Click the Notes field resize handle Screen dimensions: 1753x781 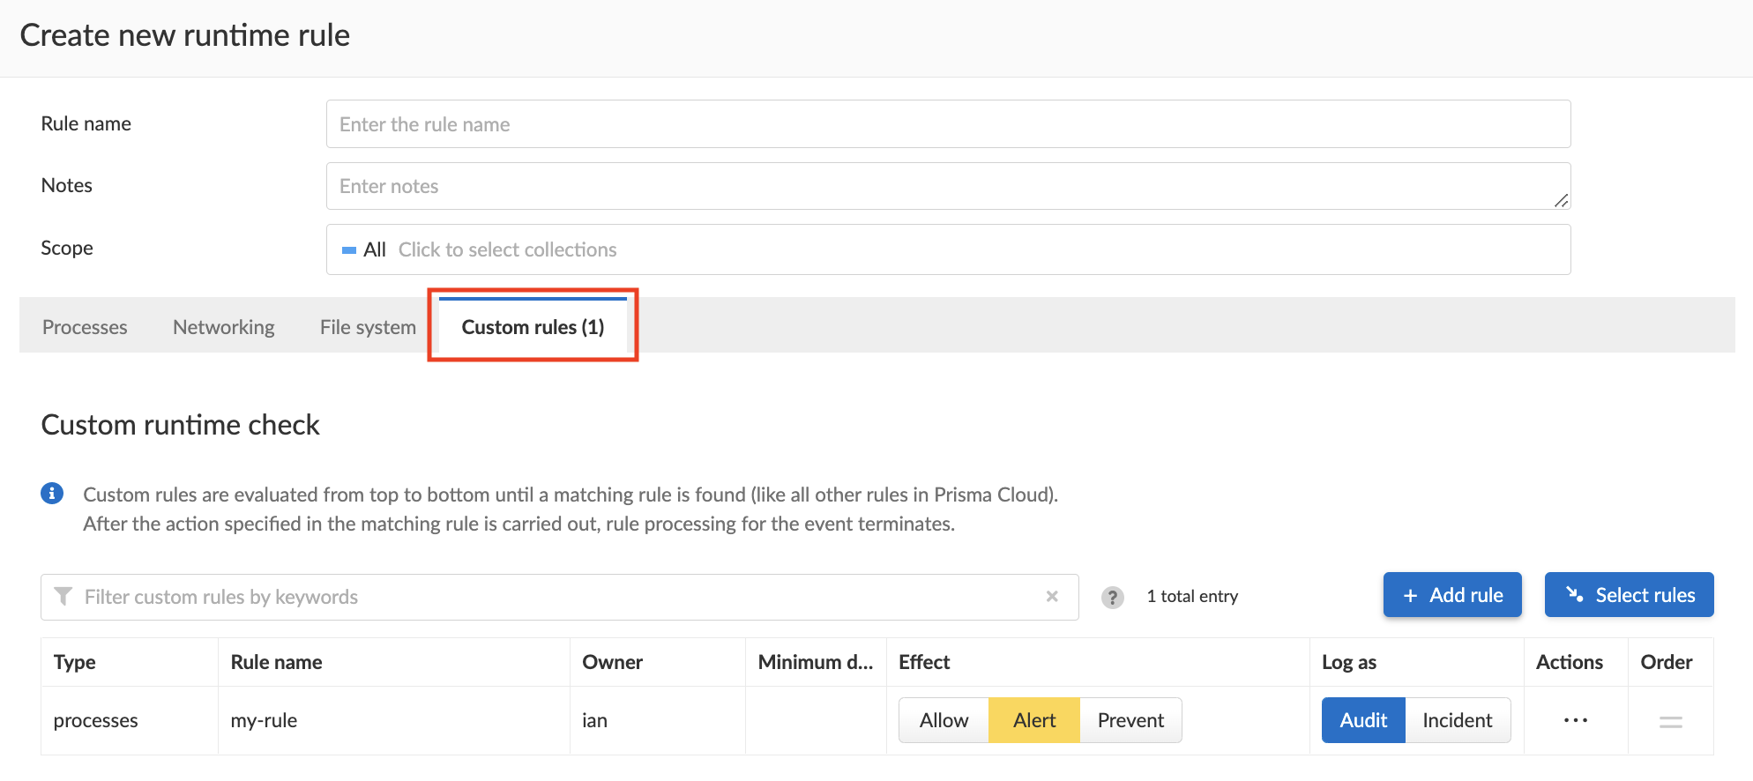1561,200
